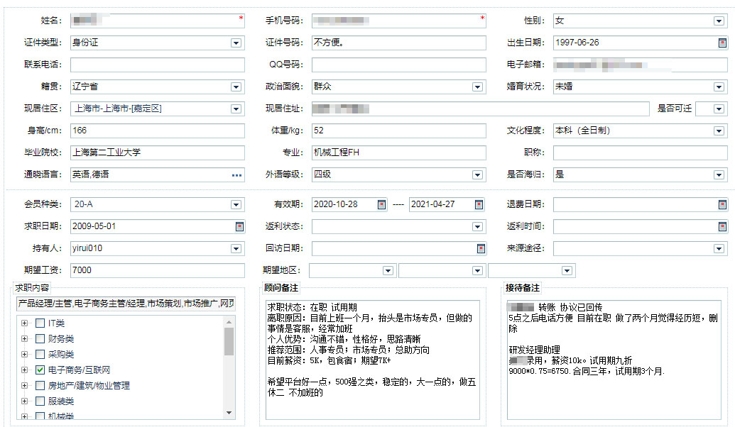
Task: Click the 姓名 input field
Action: pyautogui.click(x=158, y=21)
